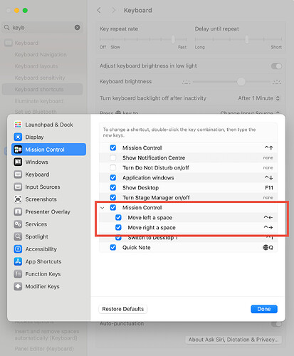Open the Accessibility category icon

point(18,249)
